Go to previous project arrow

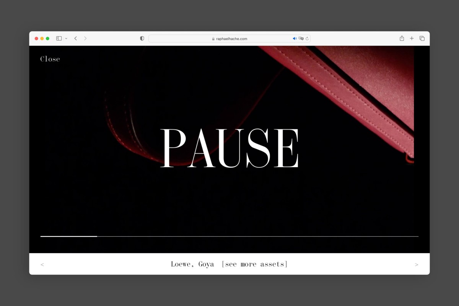coord(42,265)
